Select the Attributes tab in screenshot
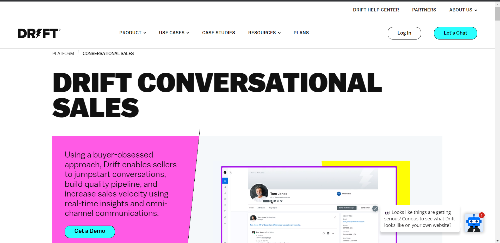Screen dimensions: 500x243 point(261,208)
